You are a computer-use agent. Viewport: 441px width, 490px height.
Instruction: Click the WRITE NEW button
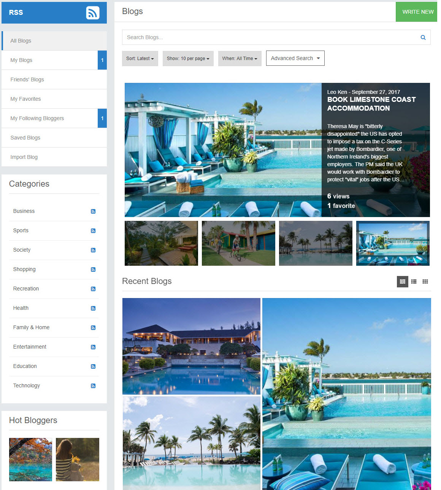tap(417, 12)
